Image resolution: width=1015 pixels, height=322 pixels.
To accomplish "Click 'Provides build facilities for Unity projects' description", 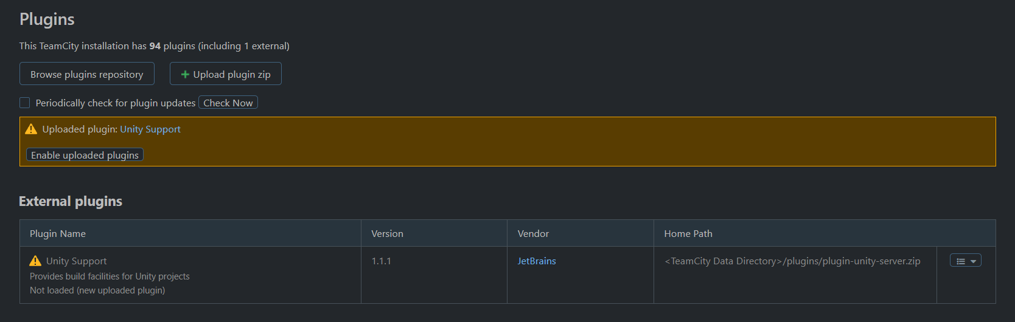I will [110, 276].
